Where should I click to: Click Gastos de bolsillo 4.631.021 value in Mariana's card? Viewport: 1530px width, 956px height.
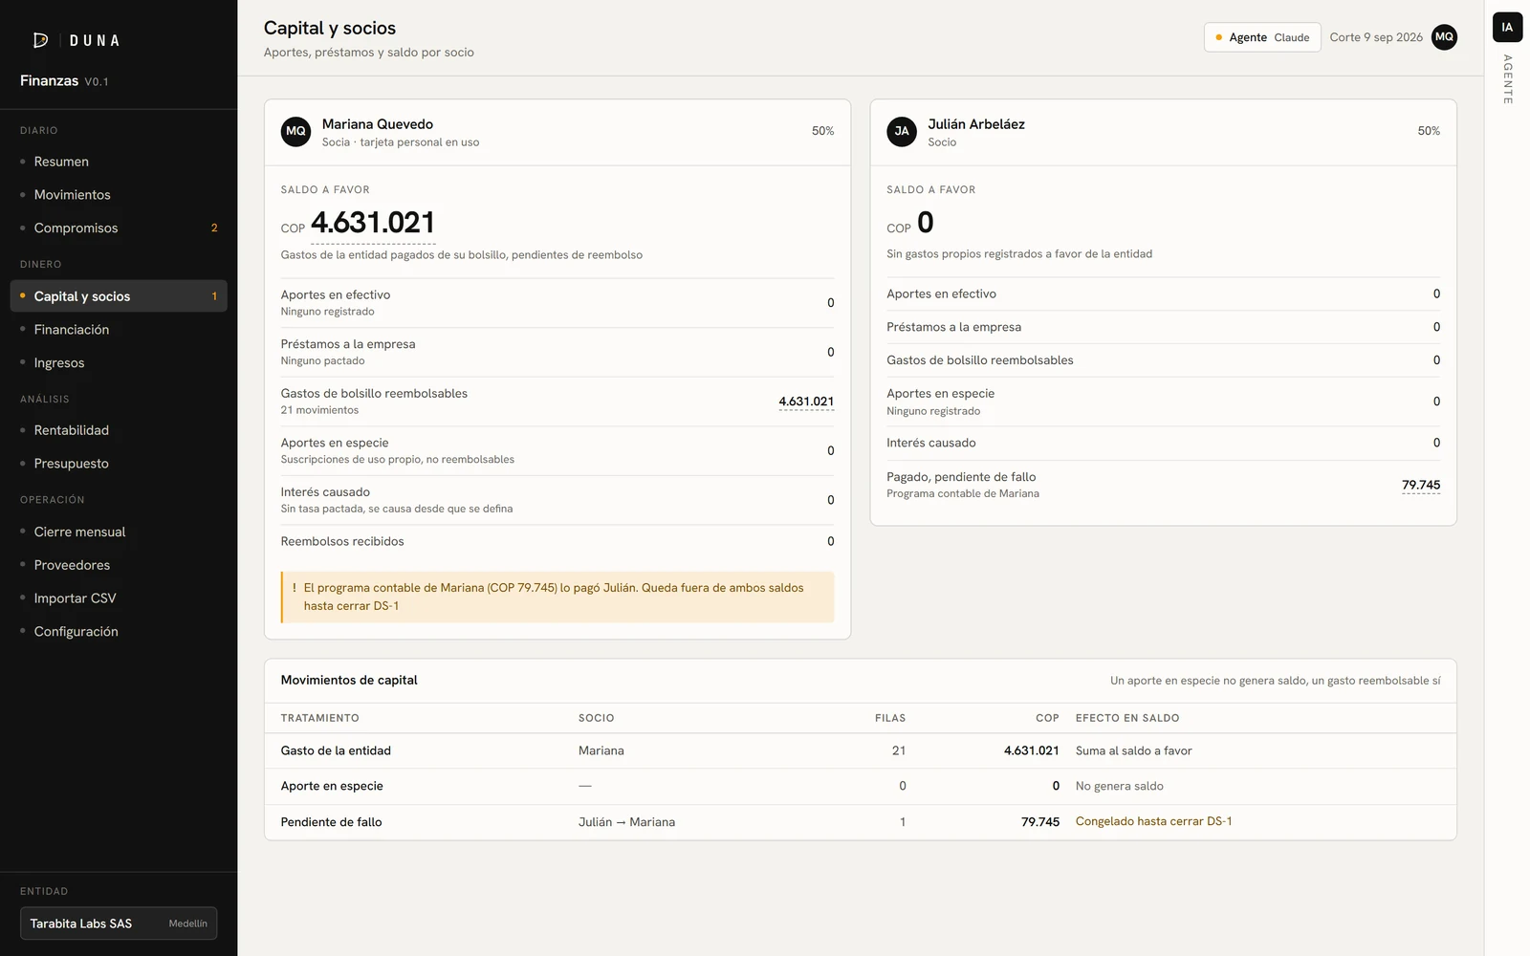806,402
